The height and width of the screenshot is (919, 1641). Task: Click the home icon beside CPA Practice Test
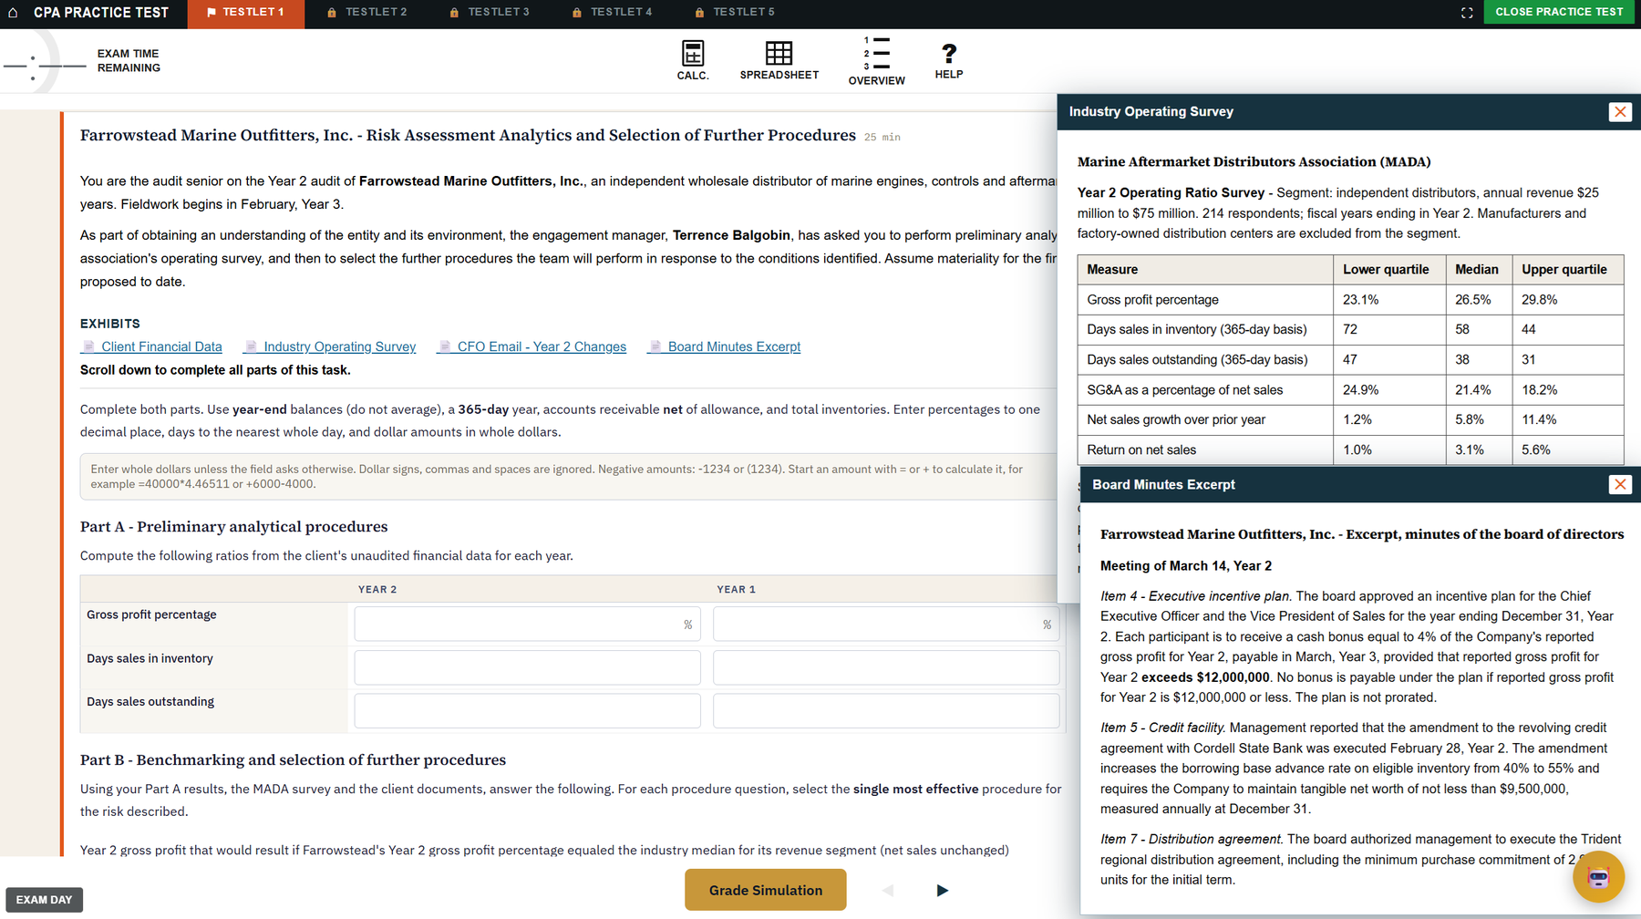click(13, 13)
